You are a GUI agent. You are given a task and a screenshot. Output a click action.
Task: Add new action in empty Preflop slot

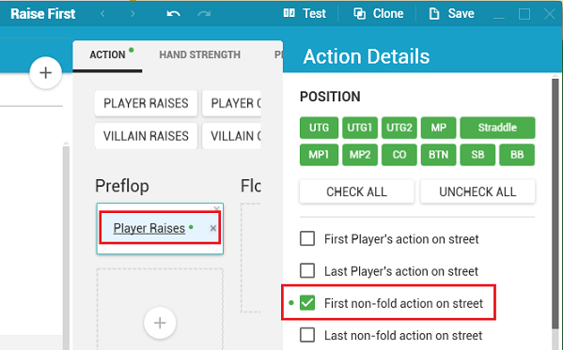(x=160, y=323)
